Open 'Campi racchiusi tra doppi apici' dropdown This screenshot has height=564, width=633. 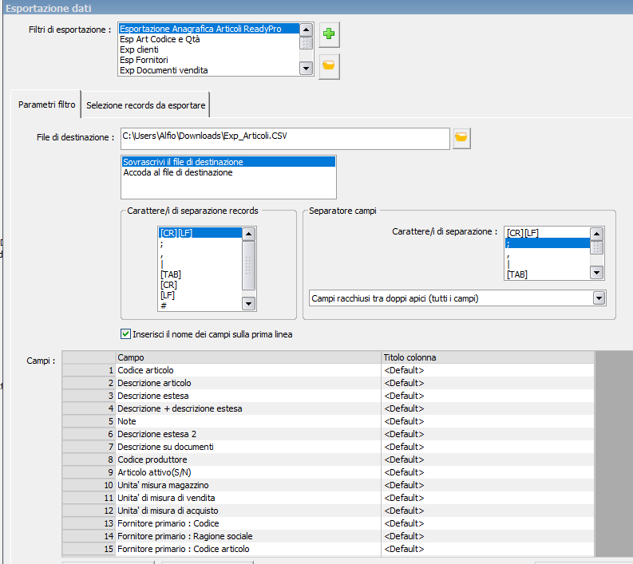pyautogui.click(x=599, y=298)
